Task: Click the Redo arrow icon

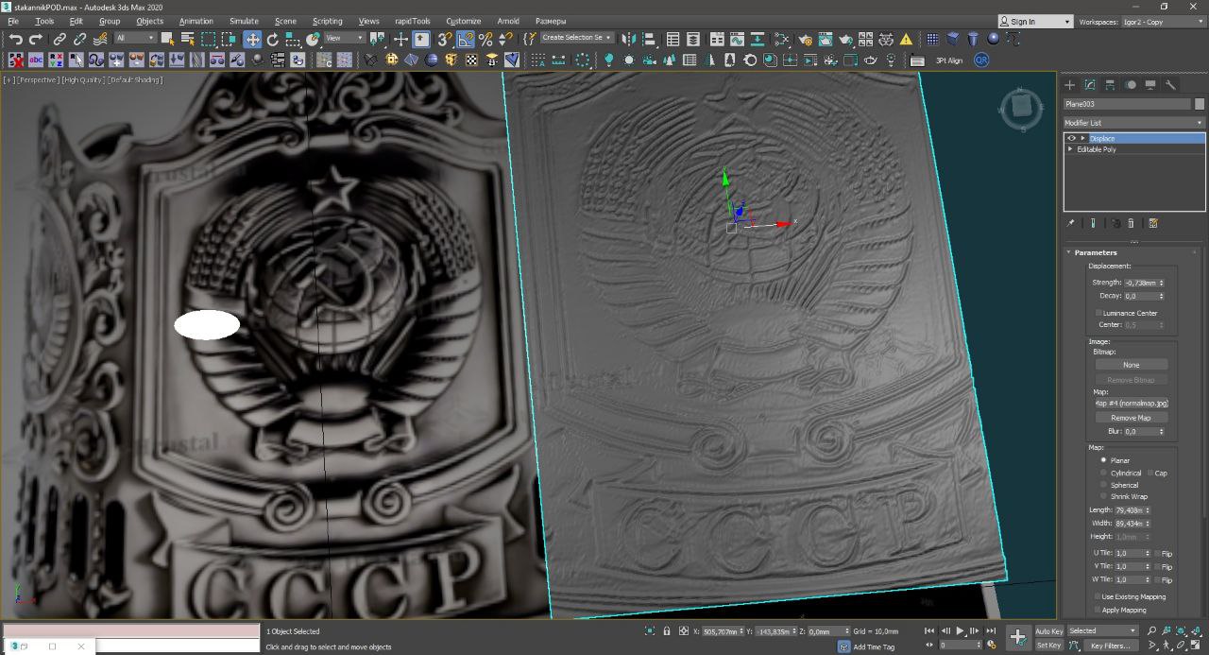Action: coord(36,39)
